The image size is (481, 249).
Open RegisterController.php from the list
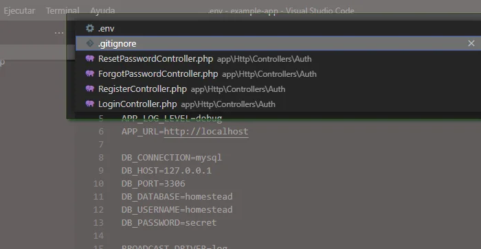point(278,88)
